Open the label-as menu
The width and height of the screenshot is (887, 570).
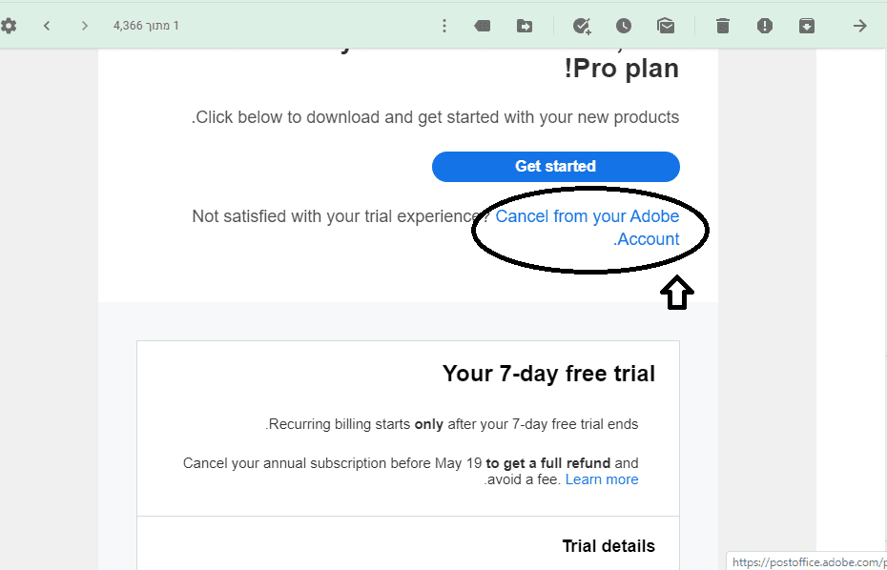pyautogui.click(x=483, y=26)
